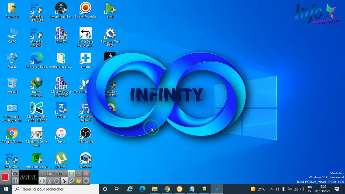
Task: Launch SamFirm desktop shortcut
Action: 85,161
